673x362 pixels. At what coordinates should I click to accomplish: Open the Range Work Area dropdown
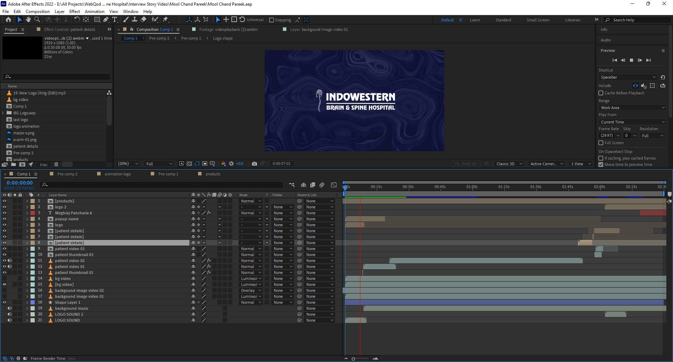(632, 108)
